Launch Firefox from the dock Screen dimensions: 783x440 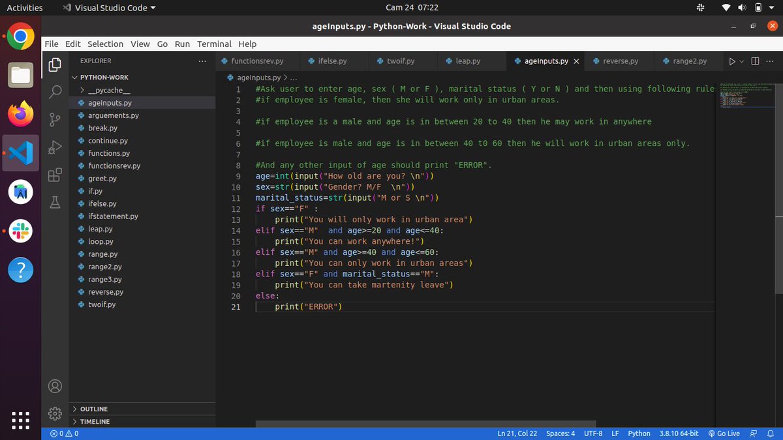tap(21, 114)
